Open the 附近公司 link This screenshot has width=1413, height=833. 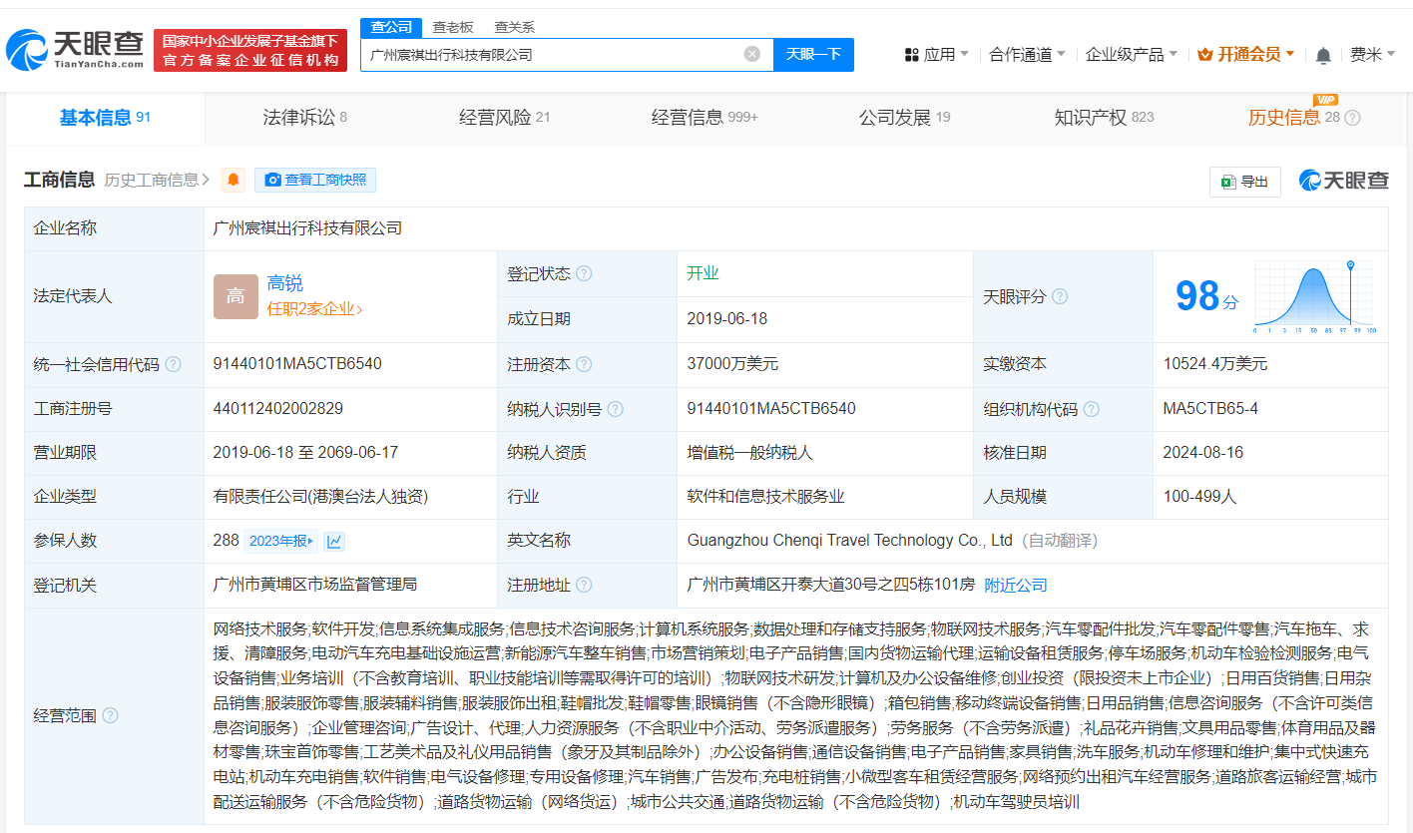[x=1016, y=585]
